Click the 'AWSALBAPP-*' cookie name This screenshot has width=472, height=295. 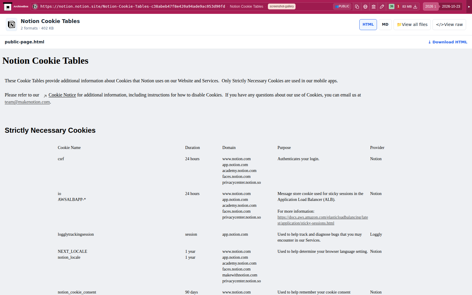pos(72,199)
